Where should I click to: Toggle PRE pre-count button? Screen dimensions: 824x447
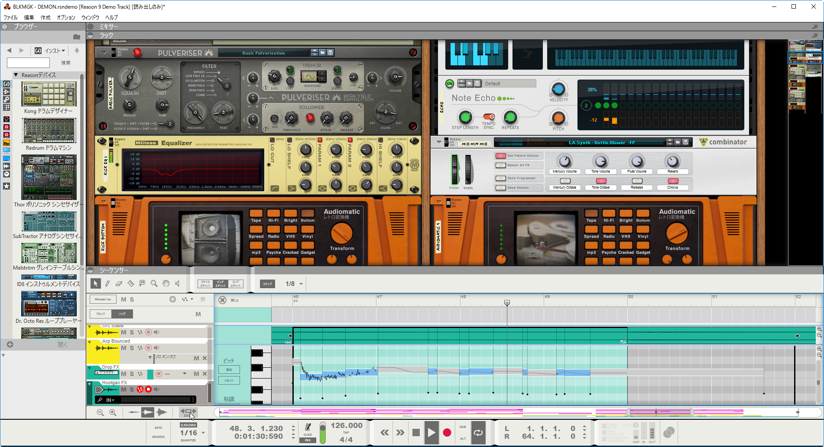[x=308, y=440]
